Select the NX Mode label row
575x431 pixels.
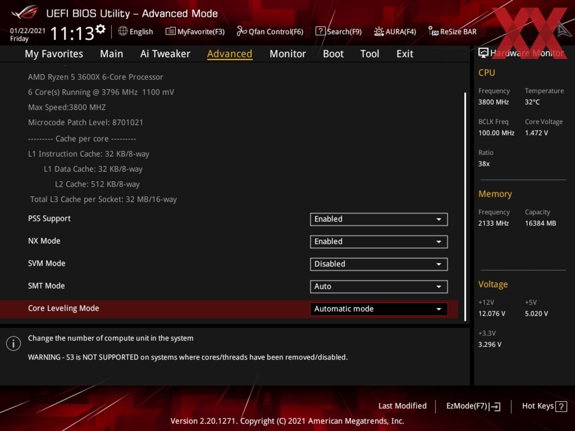tap(44, 241)
